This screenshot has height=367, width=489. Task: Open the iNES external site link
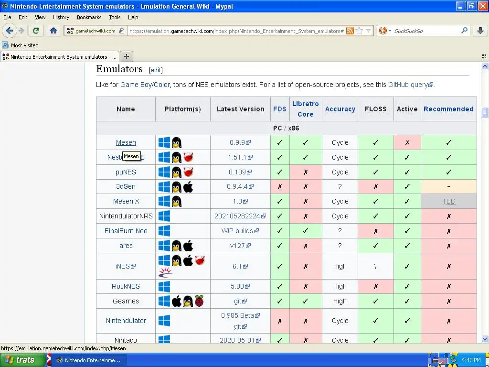pyautogui.click(x=126, y=266)
